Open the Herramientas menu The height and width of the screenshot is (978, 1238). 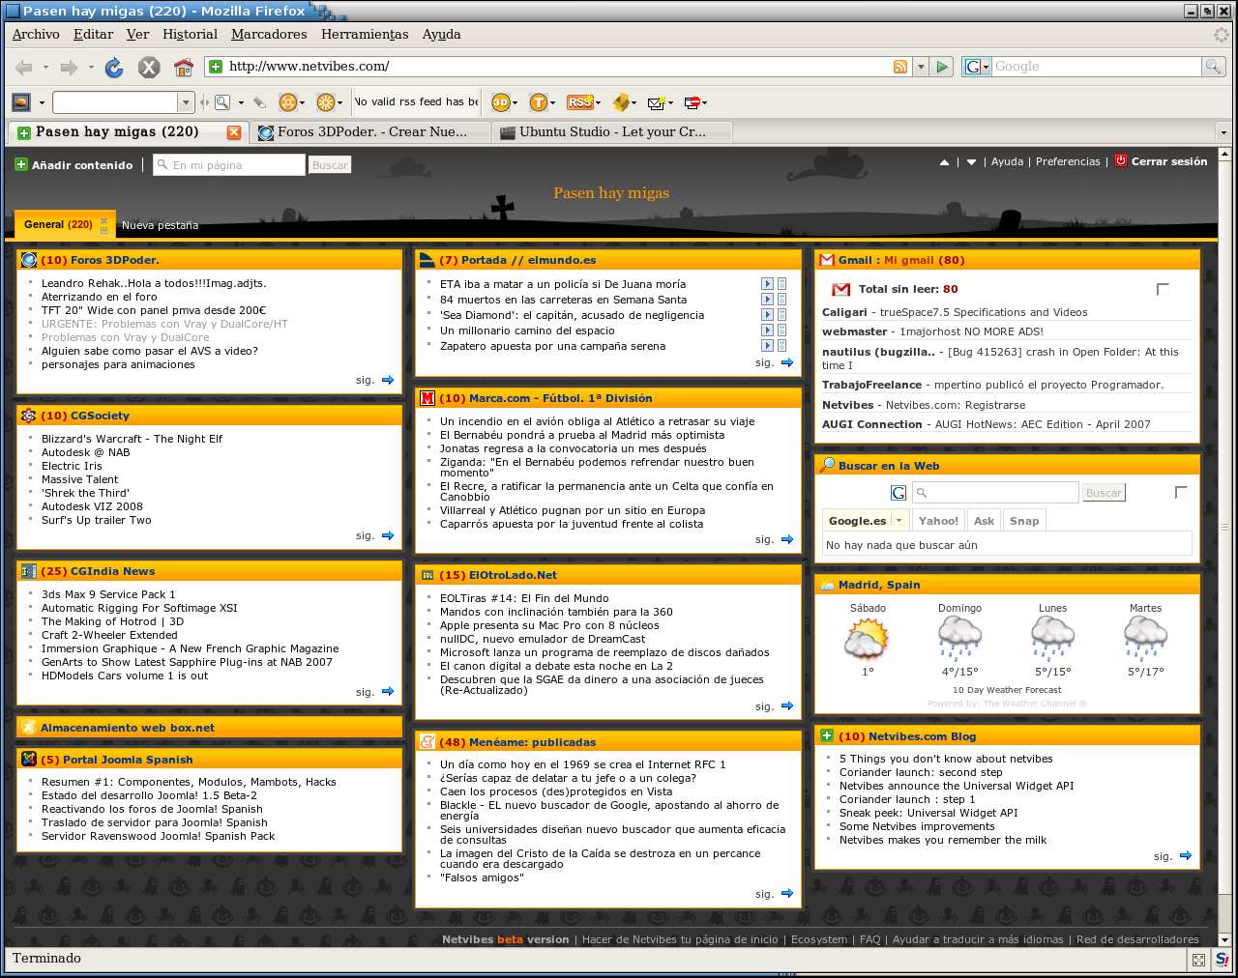(365, 34)
